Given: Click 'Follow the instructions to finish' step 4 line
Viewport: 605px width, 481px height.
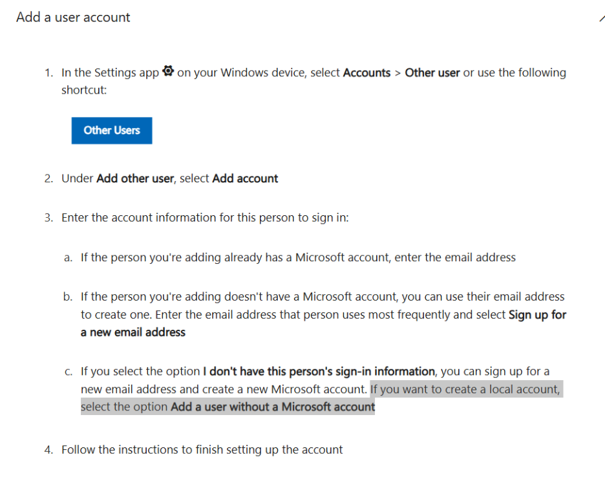Looking at the screenshot, I should coord(202,450).
